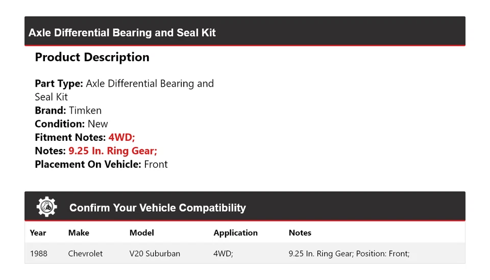
Task: Select the Placement On Vehicle label
Action: tap(88, 164)
